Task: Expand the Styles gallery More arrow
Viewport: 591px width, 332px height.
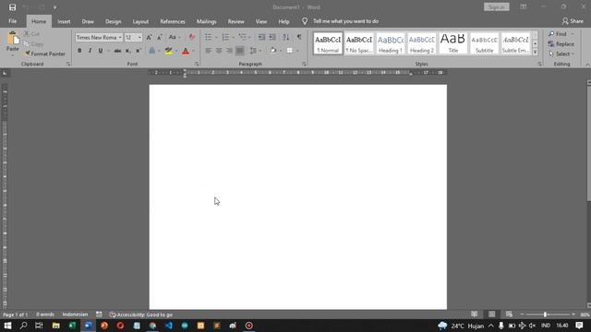Action: [535, 53]
